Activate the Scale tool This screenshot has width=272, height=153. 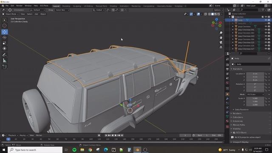(x=5, y=43)
